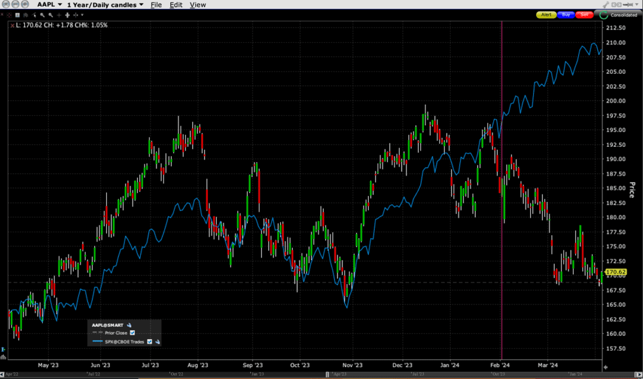Toggle the Prior Close checkbox
Image resolution: width=643 pixels, height=379 pixels.
pyautogui.click(x=132, y=333)
